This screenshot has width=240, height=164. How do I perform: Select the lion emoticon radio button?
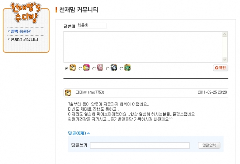click(x=67, y=68)
